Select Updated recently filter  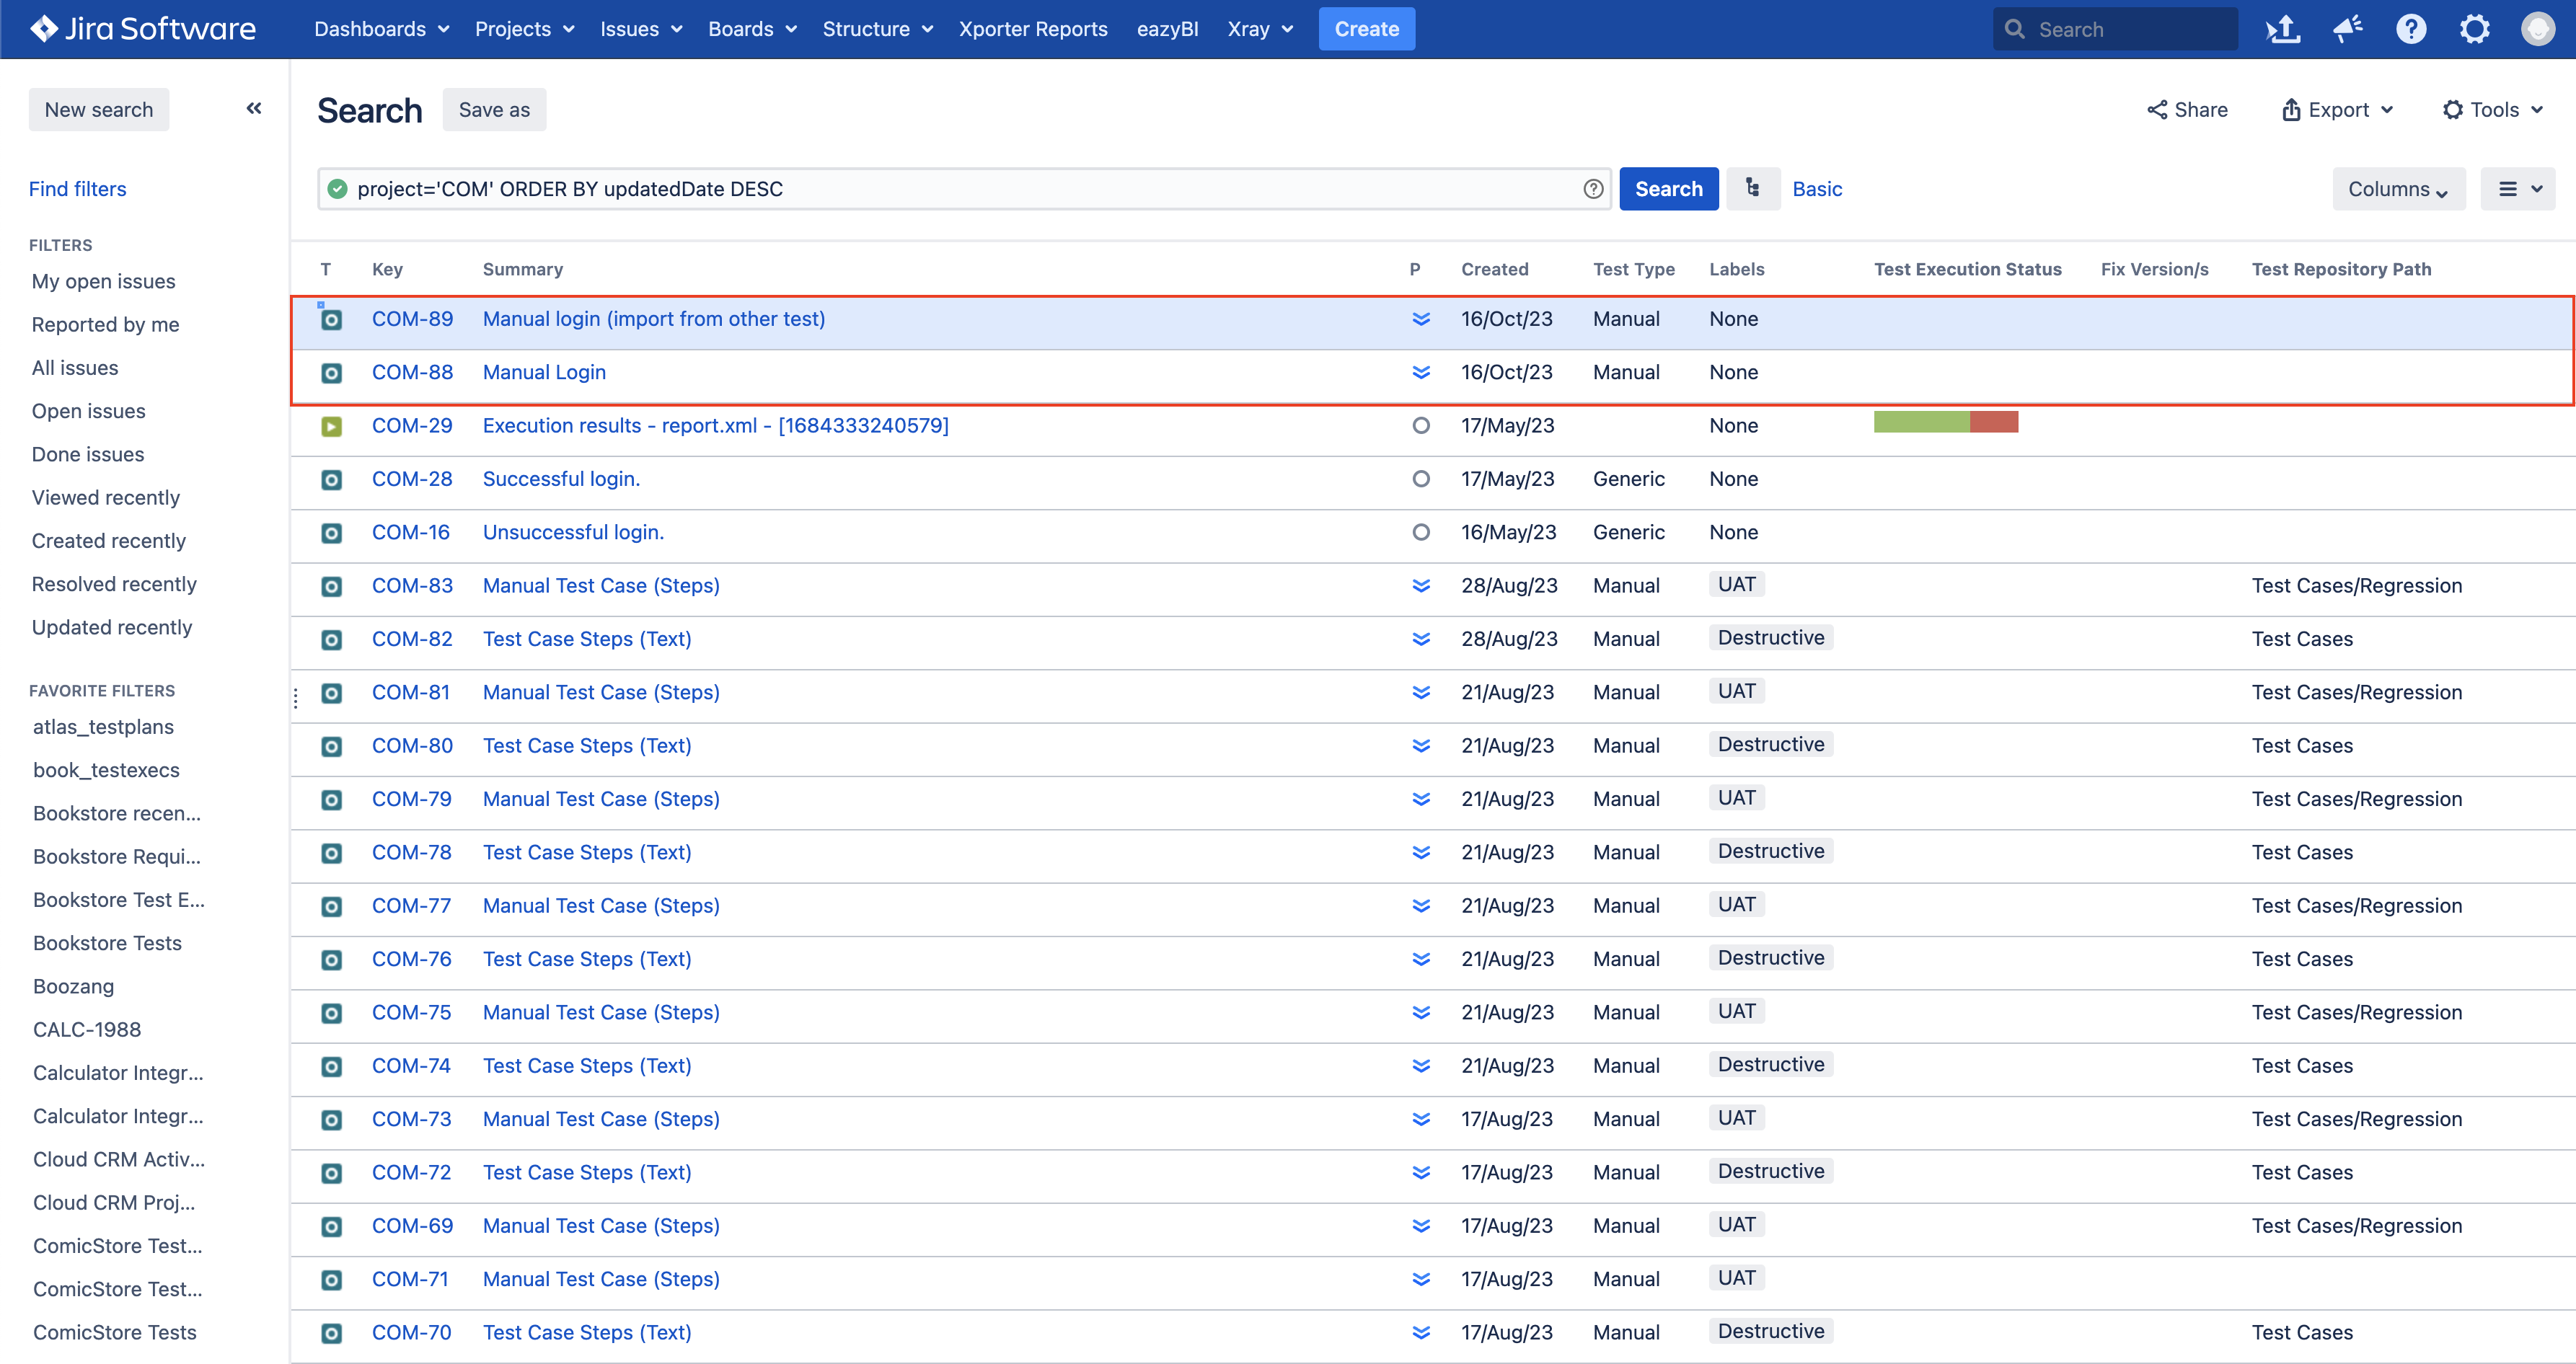coord(111,627)
